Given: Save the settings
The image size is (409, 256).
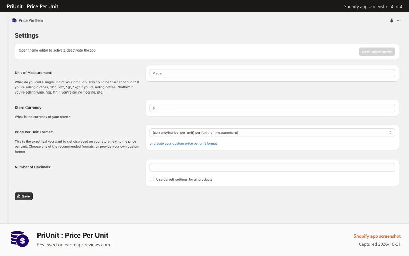Looking at the screenshot, I should [24, 196].
